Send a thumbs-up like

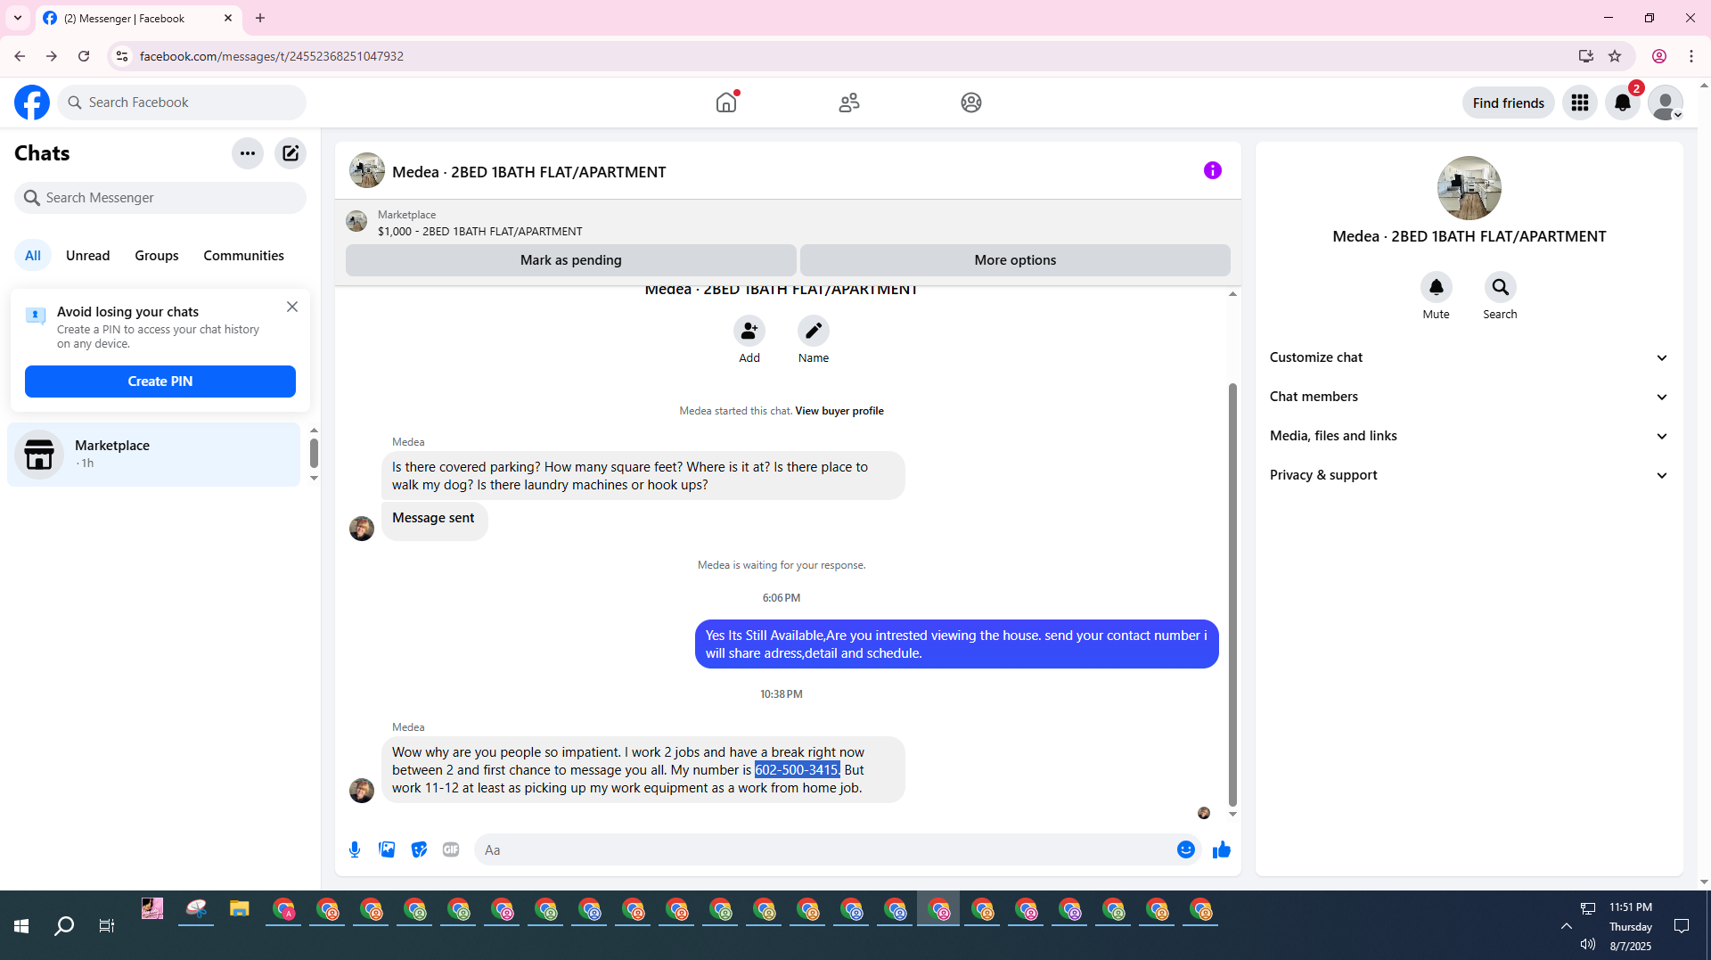(x=1222, y=850)
